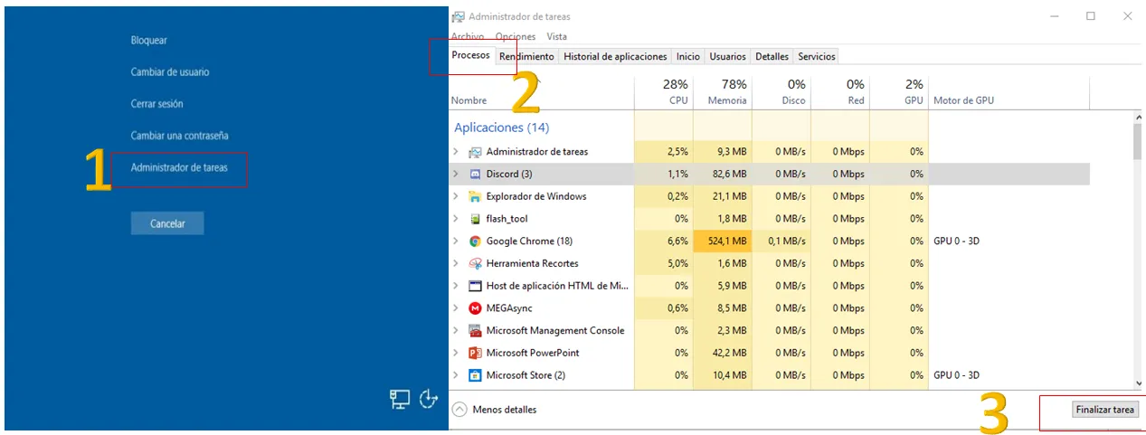Expand the Explorador de Windows row
This screenshot has height=435, width=1146.
[456, 196]
